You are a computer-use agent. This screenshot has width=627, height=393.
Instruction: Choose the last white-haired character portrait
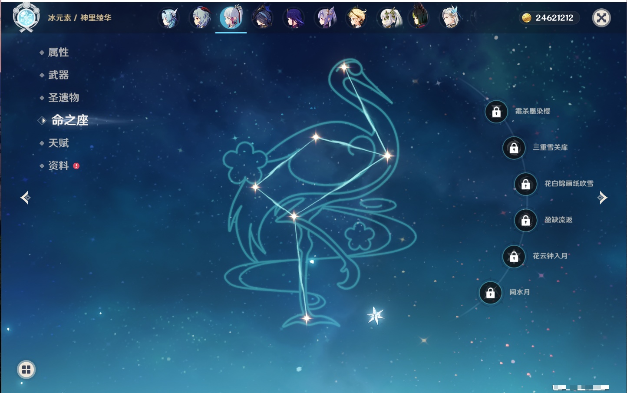click(450, 18)
